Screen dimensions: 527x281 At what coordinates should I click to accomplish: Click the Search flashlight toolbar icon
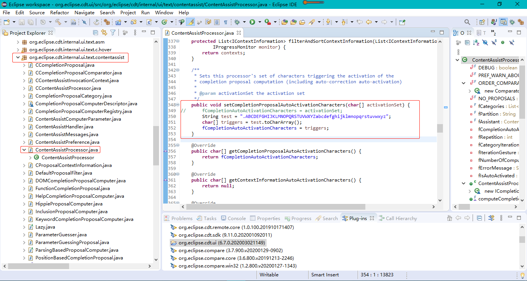[x=312, y=22]
